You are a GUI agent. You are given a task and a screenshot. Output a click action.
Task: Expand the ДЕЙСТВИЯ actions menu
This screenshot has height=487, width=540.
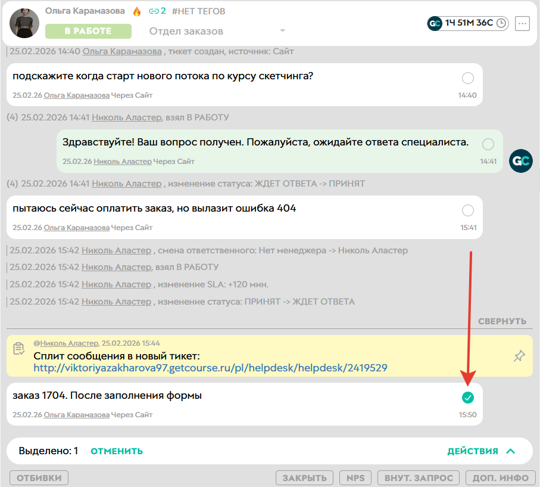pos(473,451)
